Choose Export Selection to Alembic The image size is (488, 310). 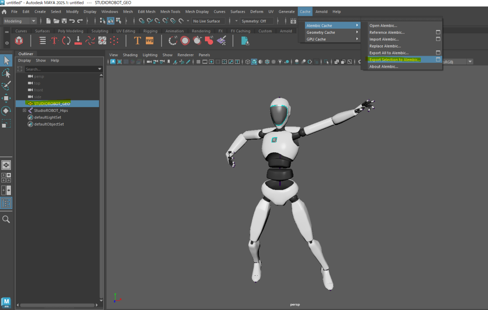[395, 60]
